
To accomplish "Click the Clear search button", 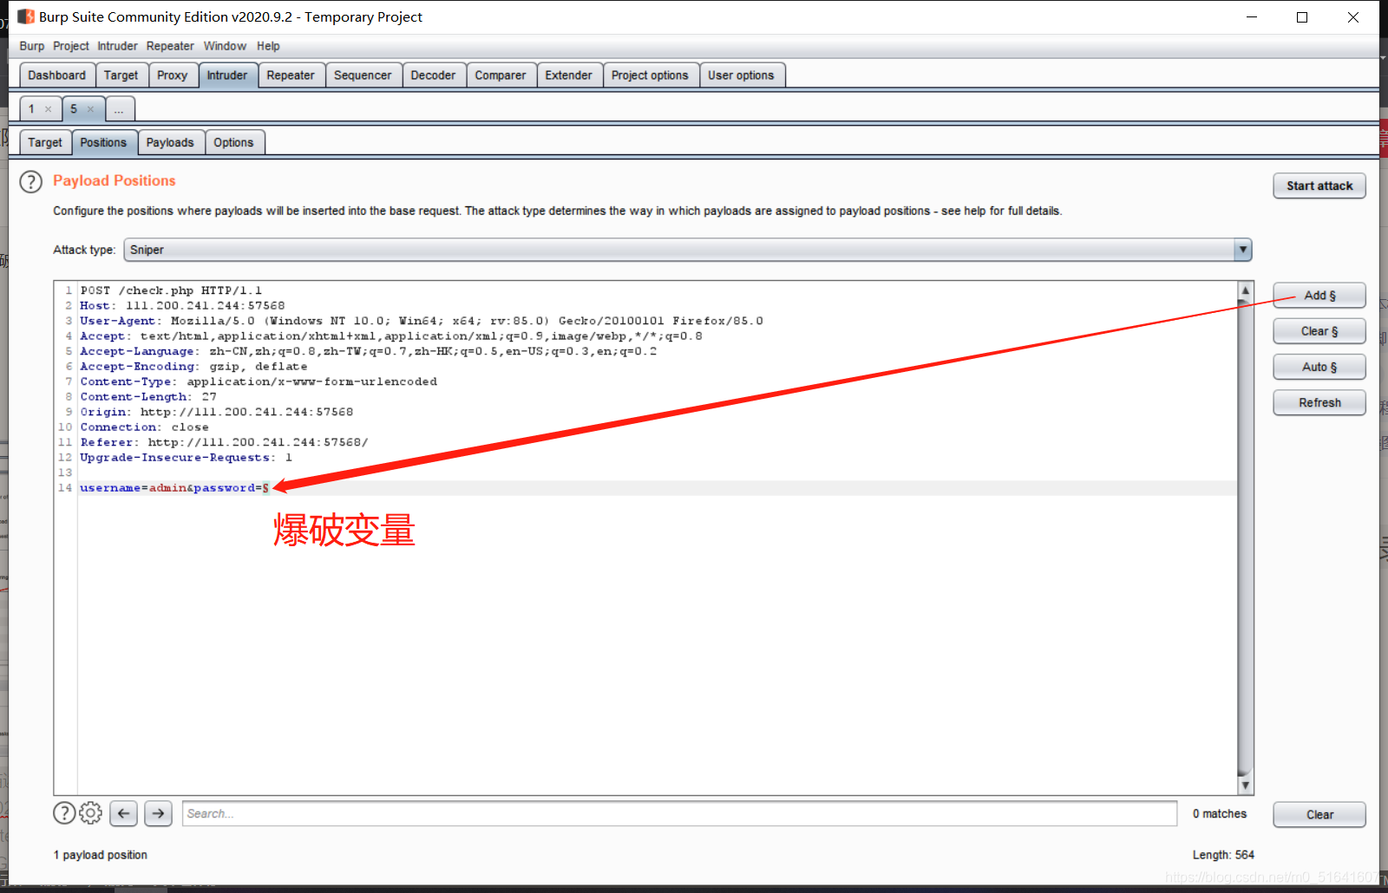I will pyautogui.click(x=1319, y=814).
